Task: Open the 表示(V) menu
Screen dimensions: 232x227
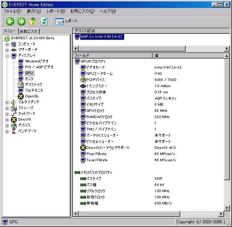Action: click(x=34, y=11)
